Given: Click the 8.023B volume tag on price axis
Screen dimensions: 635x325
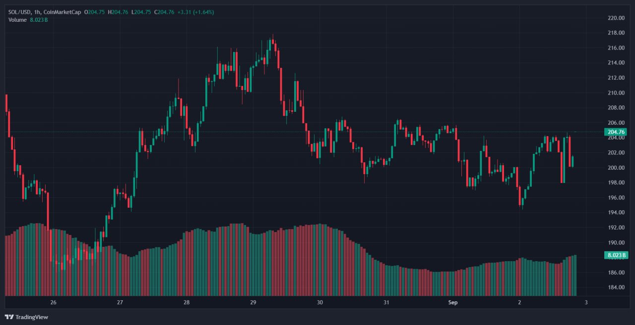Looking at the screenshot, I should (616, 255).
